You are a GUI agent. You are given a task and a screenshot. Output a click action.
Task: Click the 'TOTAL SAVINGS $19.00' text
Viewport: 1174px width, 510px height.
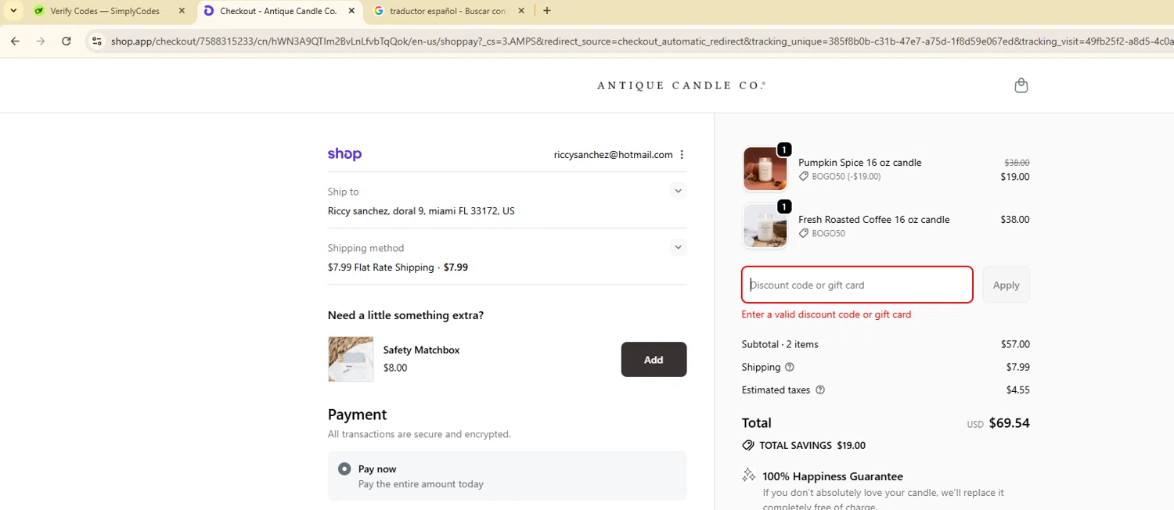tap(812, 446)
